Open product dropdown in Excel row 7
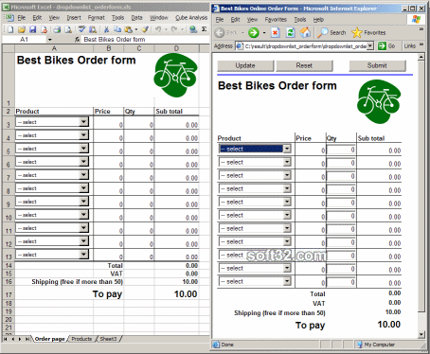 coord(83,175)
